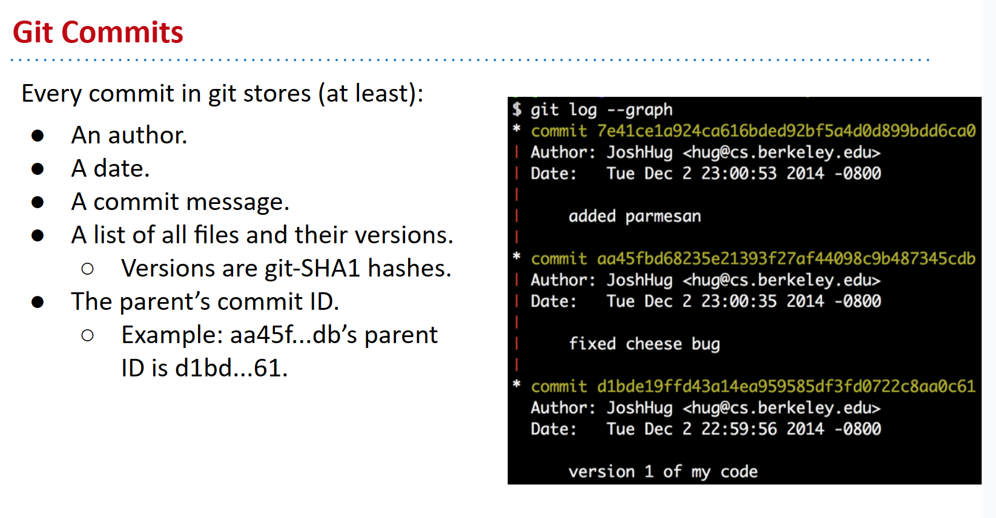996x518 pixels.
Task: Click the commit hash starting with d1bde19f
Action: (786, 386)
